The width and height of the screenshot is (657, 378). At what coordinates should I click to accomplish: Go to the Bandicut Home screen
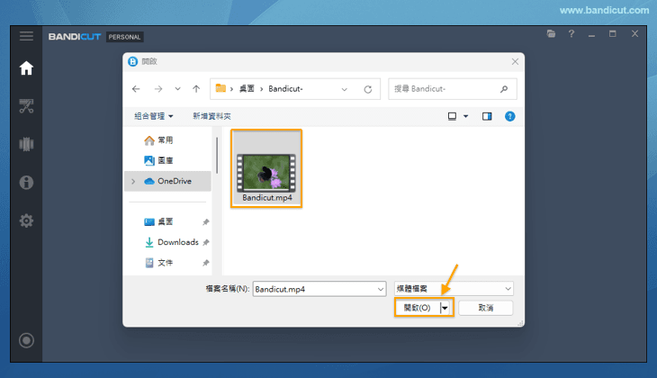tap(26, 68)
